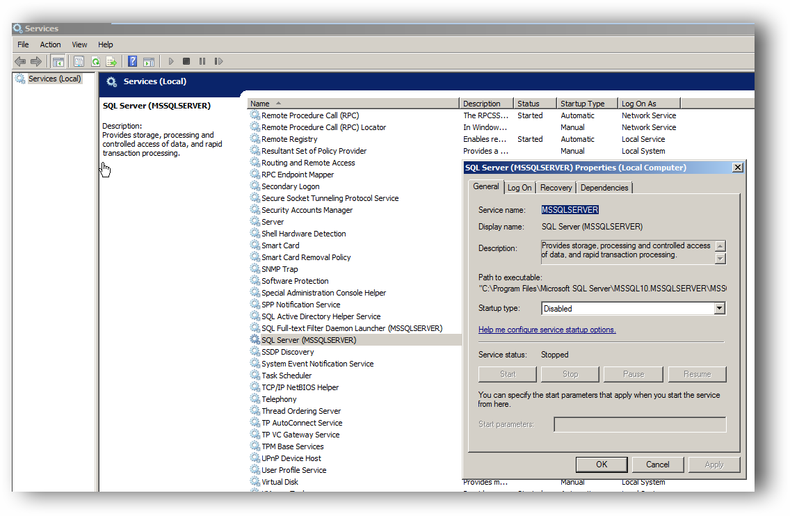The width and height of the screenshot is (790, 516).
Task: Click the Apply button
Action: (x=714, y=464)
